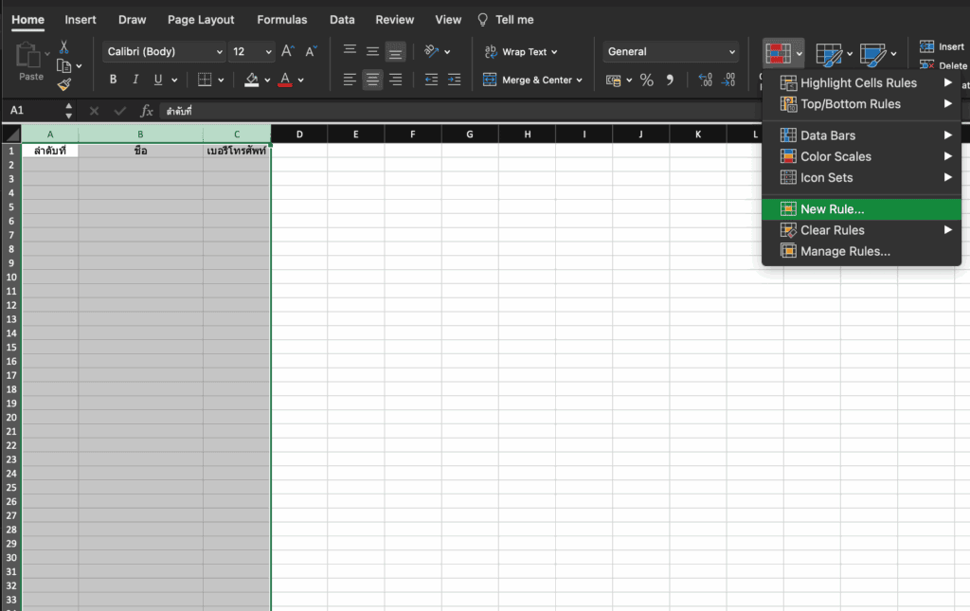The height and width of the screenshot is (611, 970).
Task: Click the Increase Indent icon
Action: click(454, 80)
